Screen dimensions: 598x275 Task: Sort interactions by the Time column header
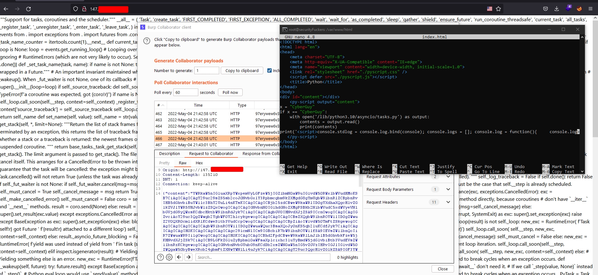coord(198,105)
